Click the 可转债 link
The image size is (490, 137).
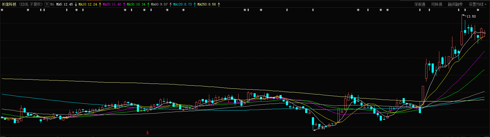437,4
